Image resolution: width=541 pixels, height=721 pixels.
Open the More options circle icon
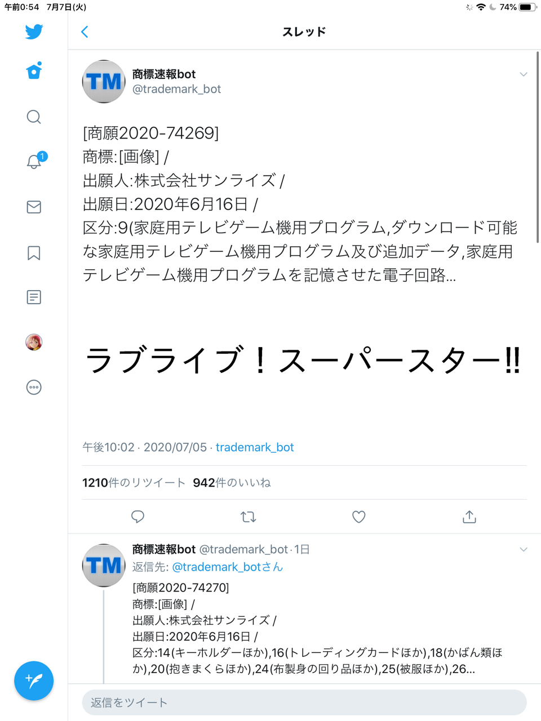pos(34,387)
